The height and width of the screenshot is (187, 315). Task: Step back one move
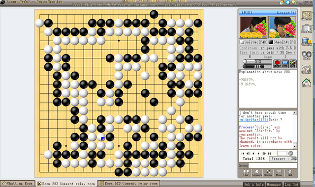[253, 153]
